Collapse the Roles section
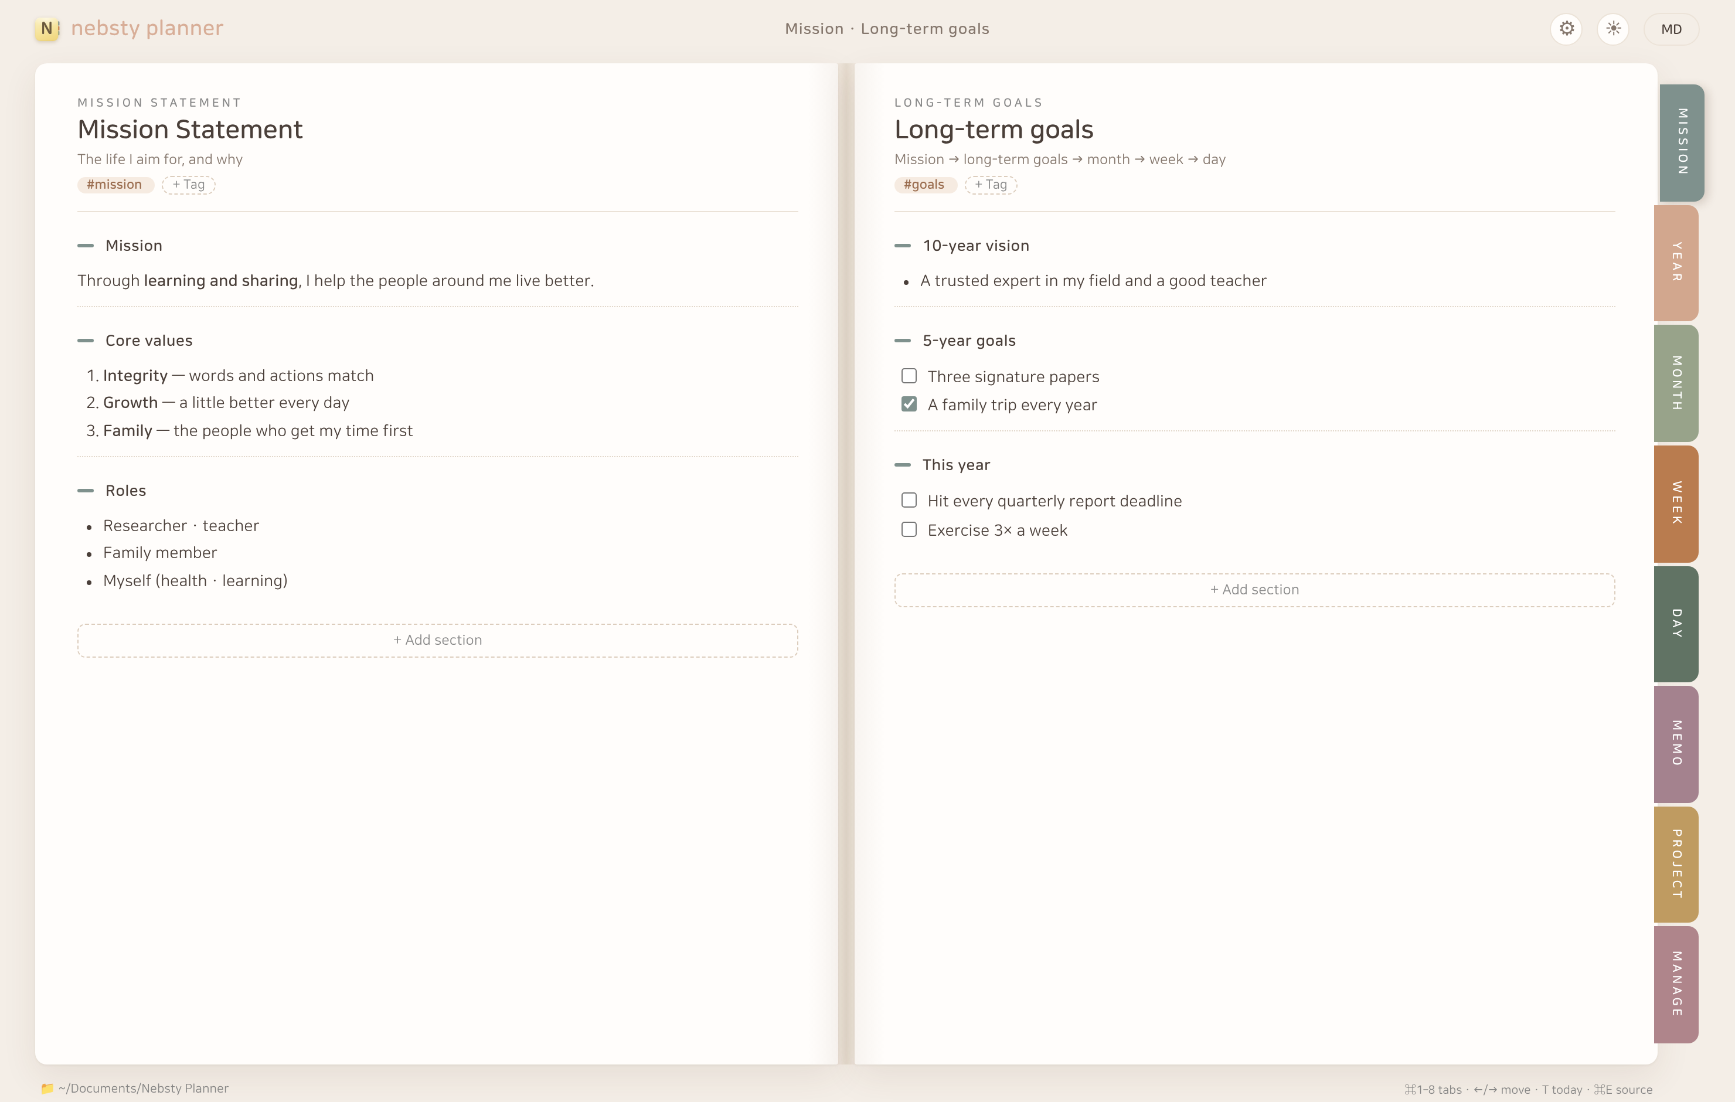The height and width of the screenshot is (1102, 1735). coord(86,490)
